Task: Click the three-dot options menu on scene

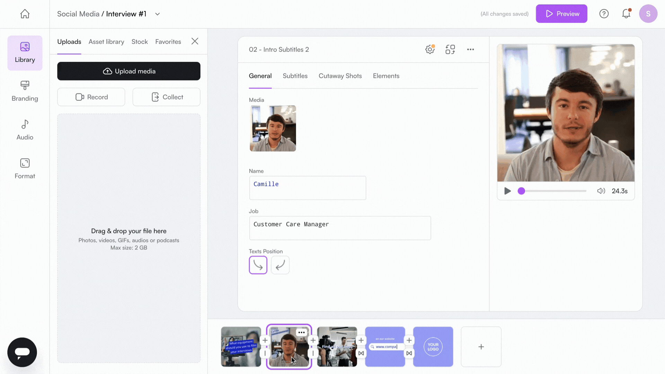Action: pos(301,332)
